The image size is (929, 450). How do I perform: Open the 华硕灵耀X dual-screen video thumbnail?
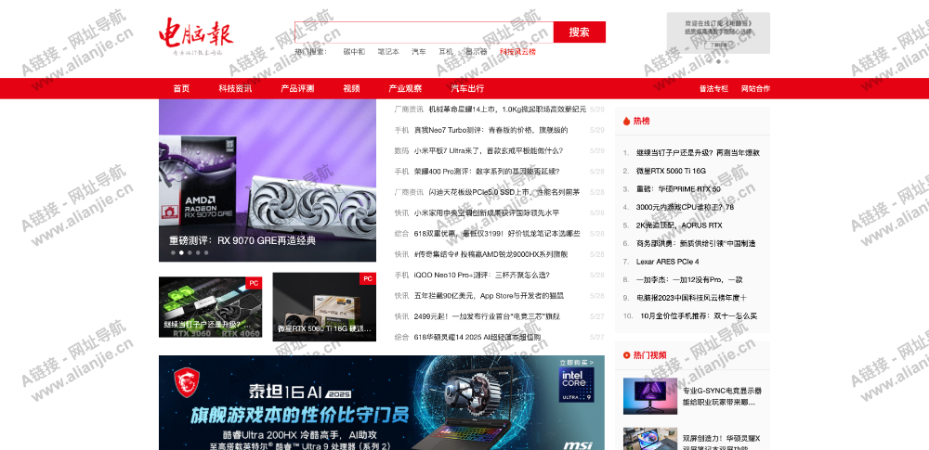[650, 439]
